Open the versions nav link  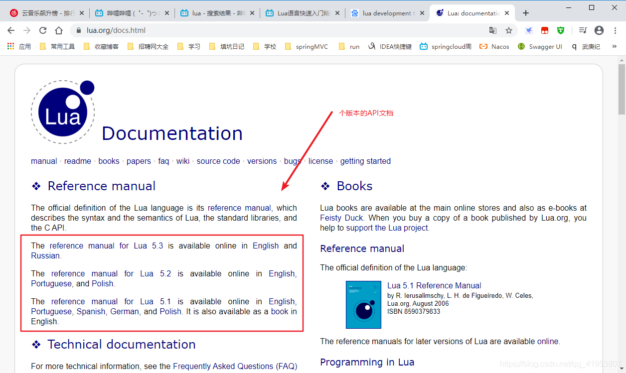coord(262,161)
